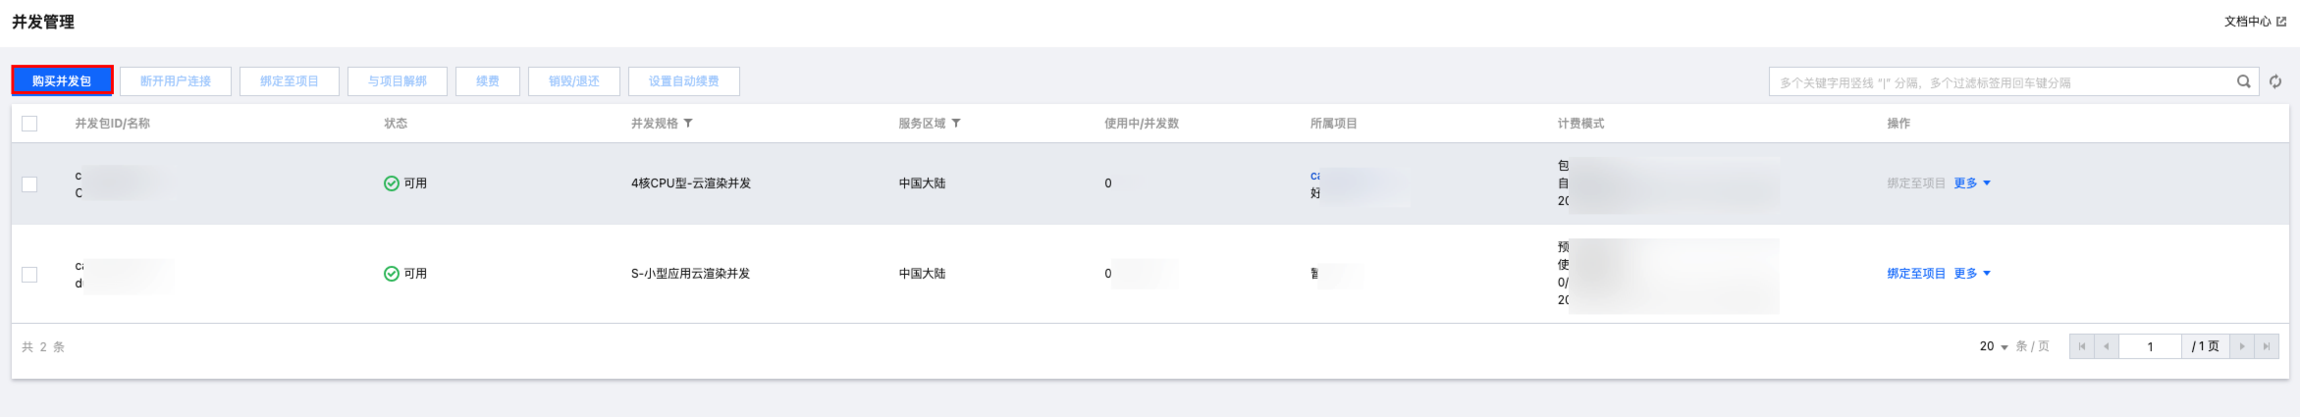Expand 更多 menu in first row
Viewport: 2300px width, 417px height.
pos(1972,183)
